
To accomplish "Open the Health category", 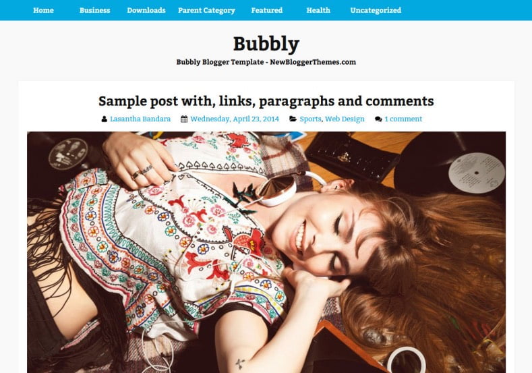I will [x=318, y=10].
